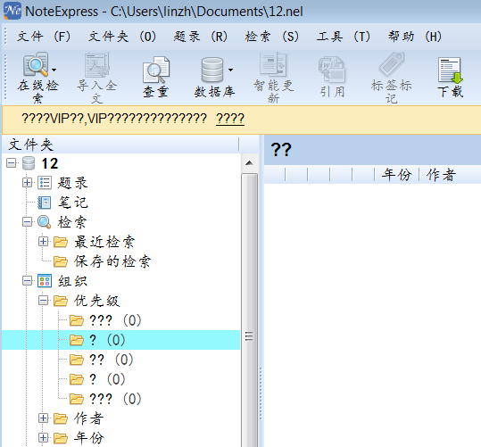
Task: Collapse the 优先级 folder node
Action: [x=43, y=301]
